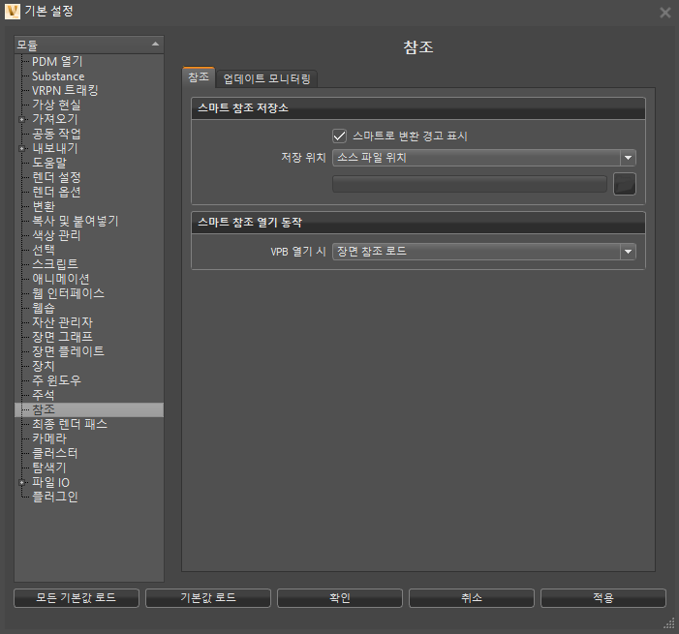The image size is (679, 634).
Task: Apply settings with the 적용 button
Action: click(x=602, y=597)
